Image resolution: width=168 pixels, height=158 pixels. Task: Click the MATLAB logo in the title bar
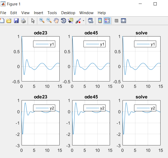pos(3,4)
